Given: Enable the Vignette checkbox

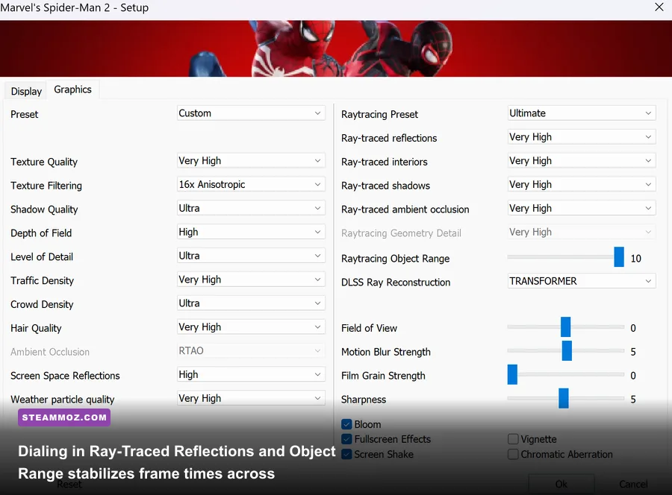Looking at the screenshot, I should [513, 439].
